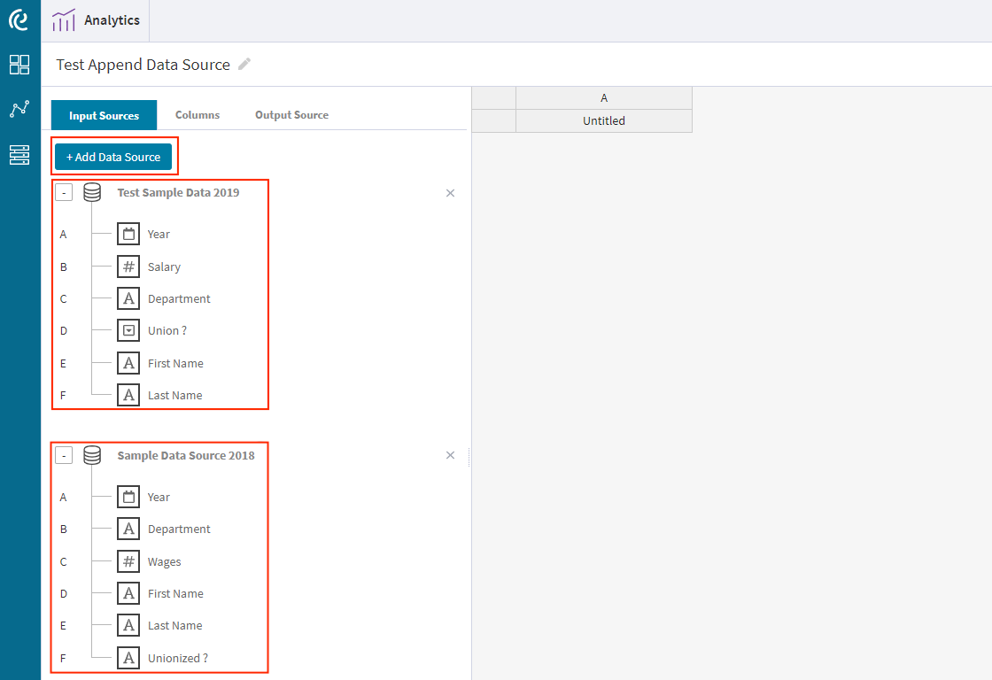Image resolution: width=992 pixels, height=680 pixels.
Task: Click the data sources icon in the sidebar
Action: (19, 155)
